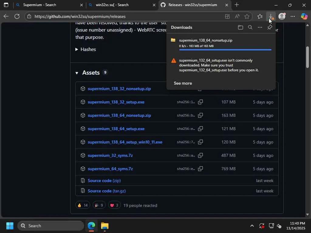Download supermium_64_syms.7z

[x=110, y=169]
